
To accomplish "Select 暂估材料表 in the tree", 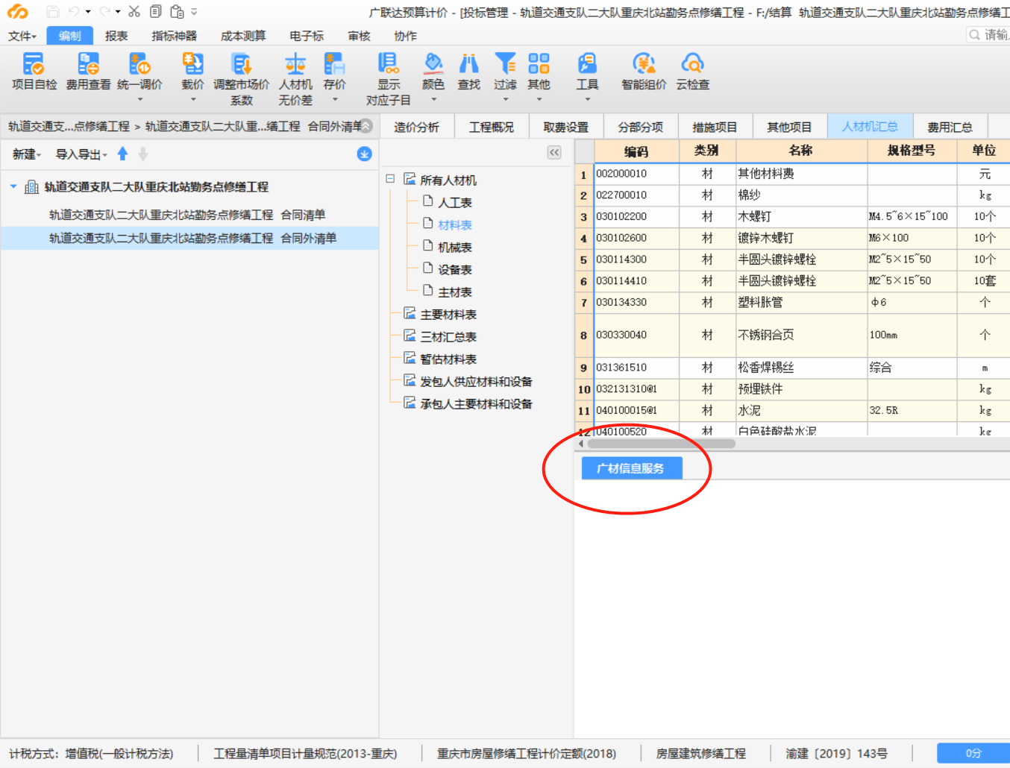I will point(448,359).
